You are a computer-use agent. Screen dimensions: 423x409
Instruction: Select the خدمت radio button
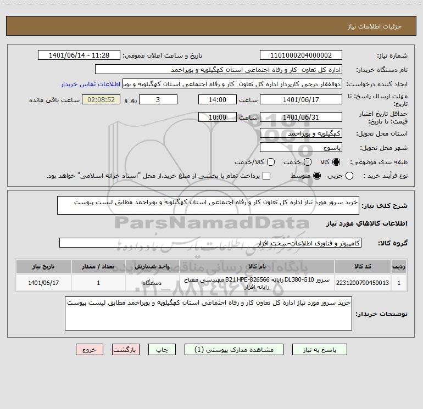click(308, 162)
